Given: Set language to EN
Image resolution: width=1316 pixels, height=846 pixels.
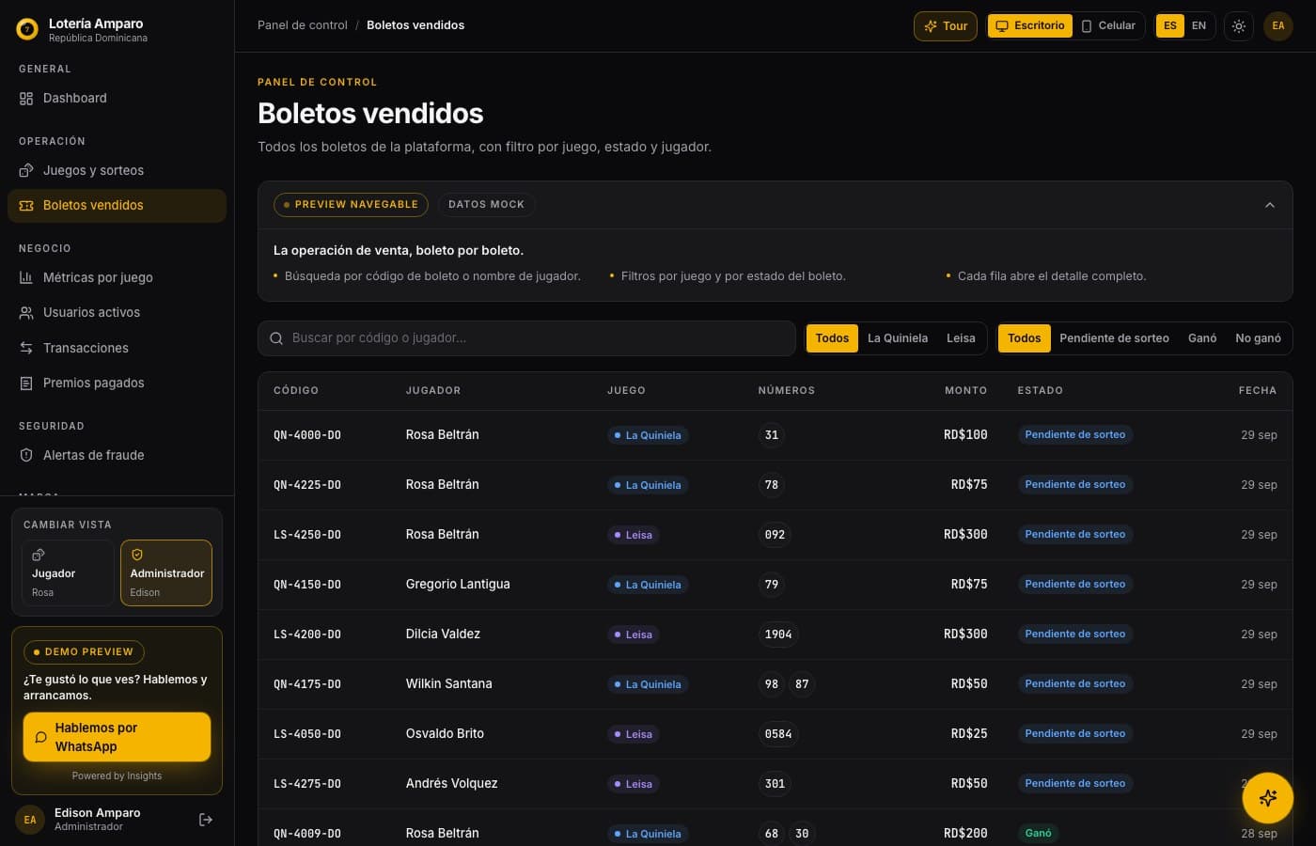Looking at the screenshot, I should pos(1198,26).
